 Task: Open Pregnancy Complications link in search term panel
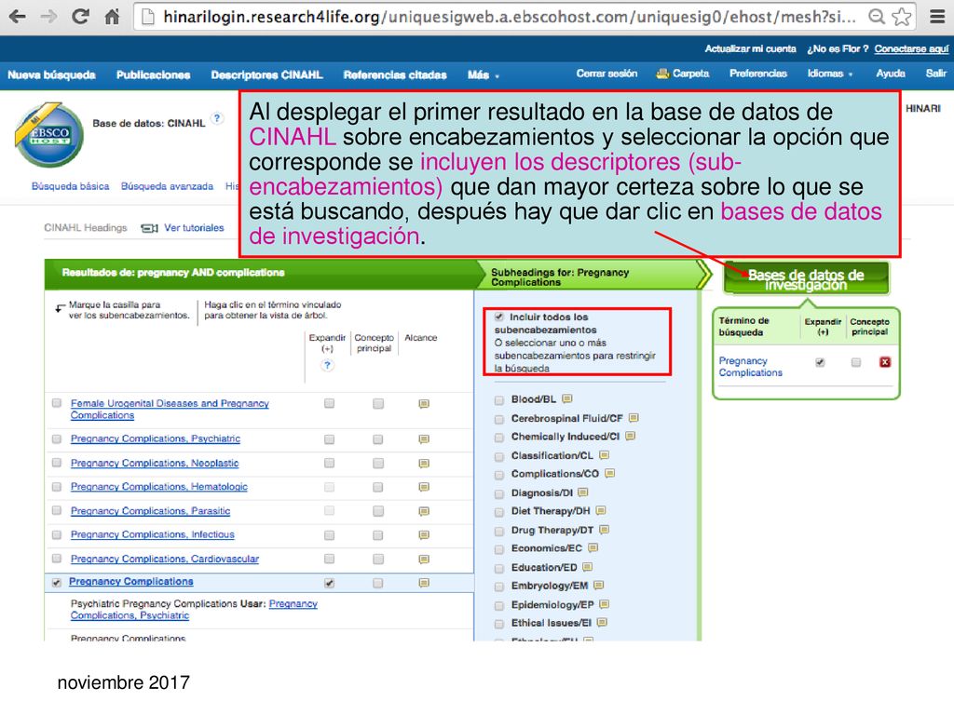pyautogui.click(x=751, y=367)
